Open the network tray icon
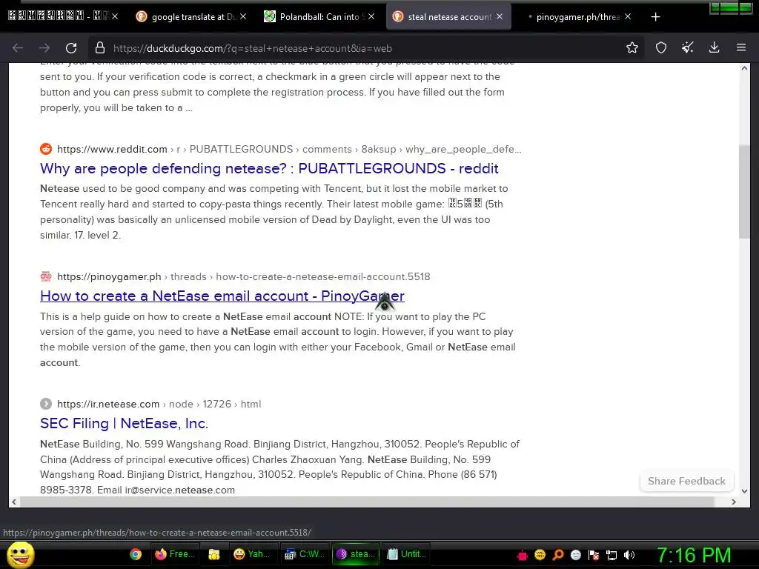 [611, 555]
